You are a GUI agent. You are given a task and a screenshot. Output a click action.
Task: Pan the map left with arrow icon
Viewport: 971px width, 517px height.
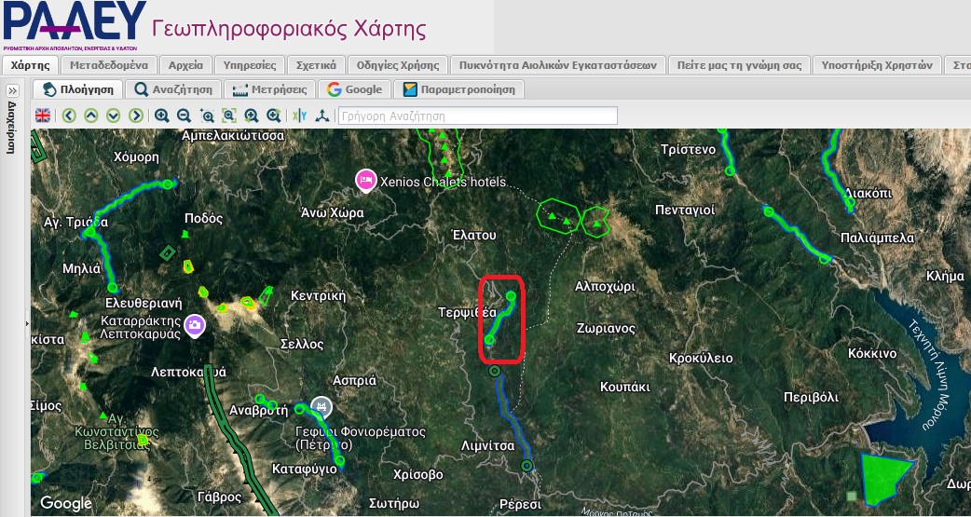pyautogui.click(x=69, y=116)
